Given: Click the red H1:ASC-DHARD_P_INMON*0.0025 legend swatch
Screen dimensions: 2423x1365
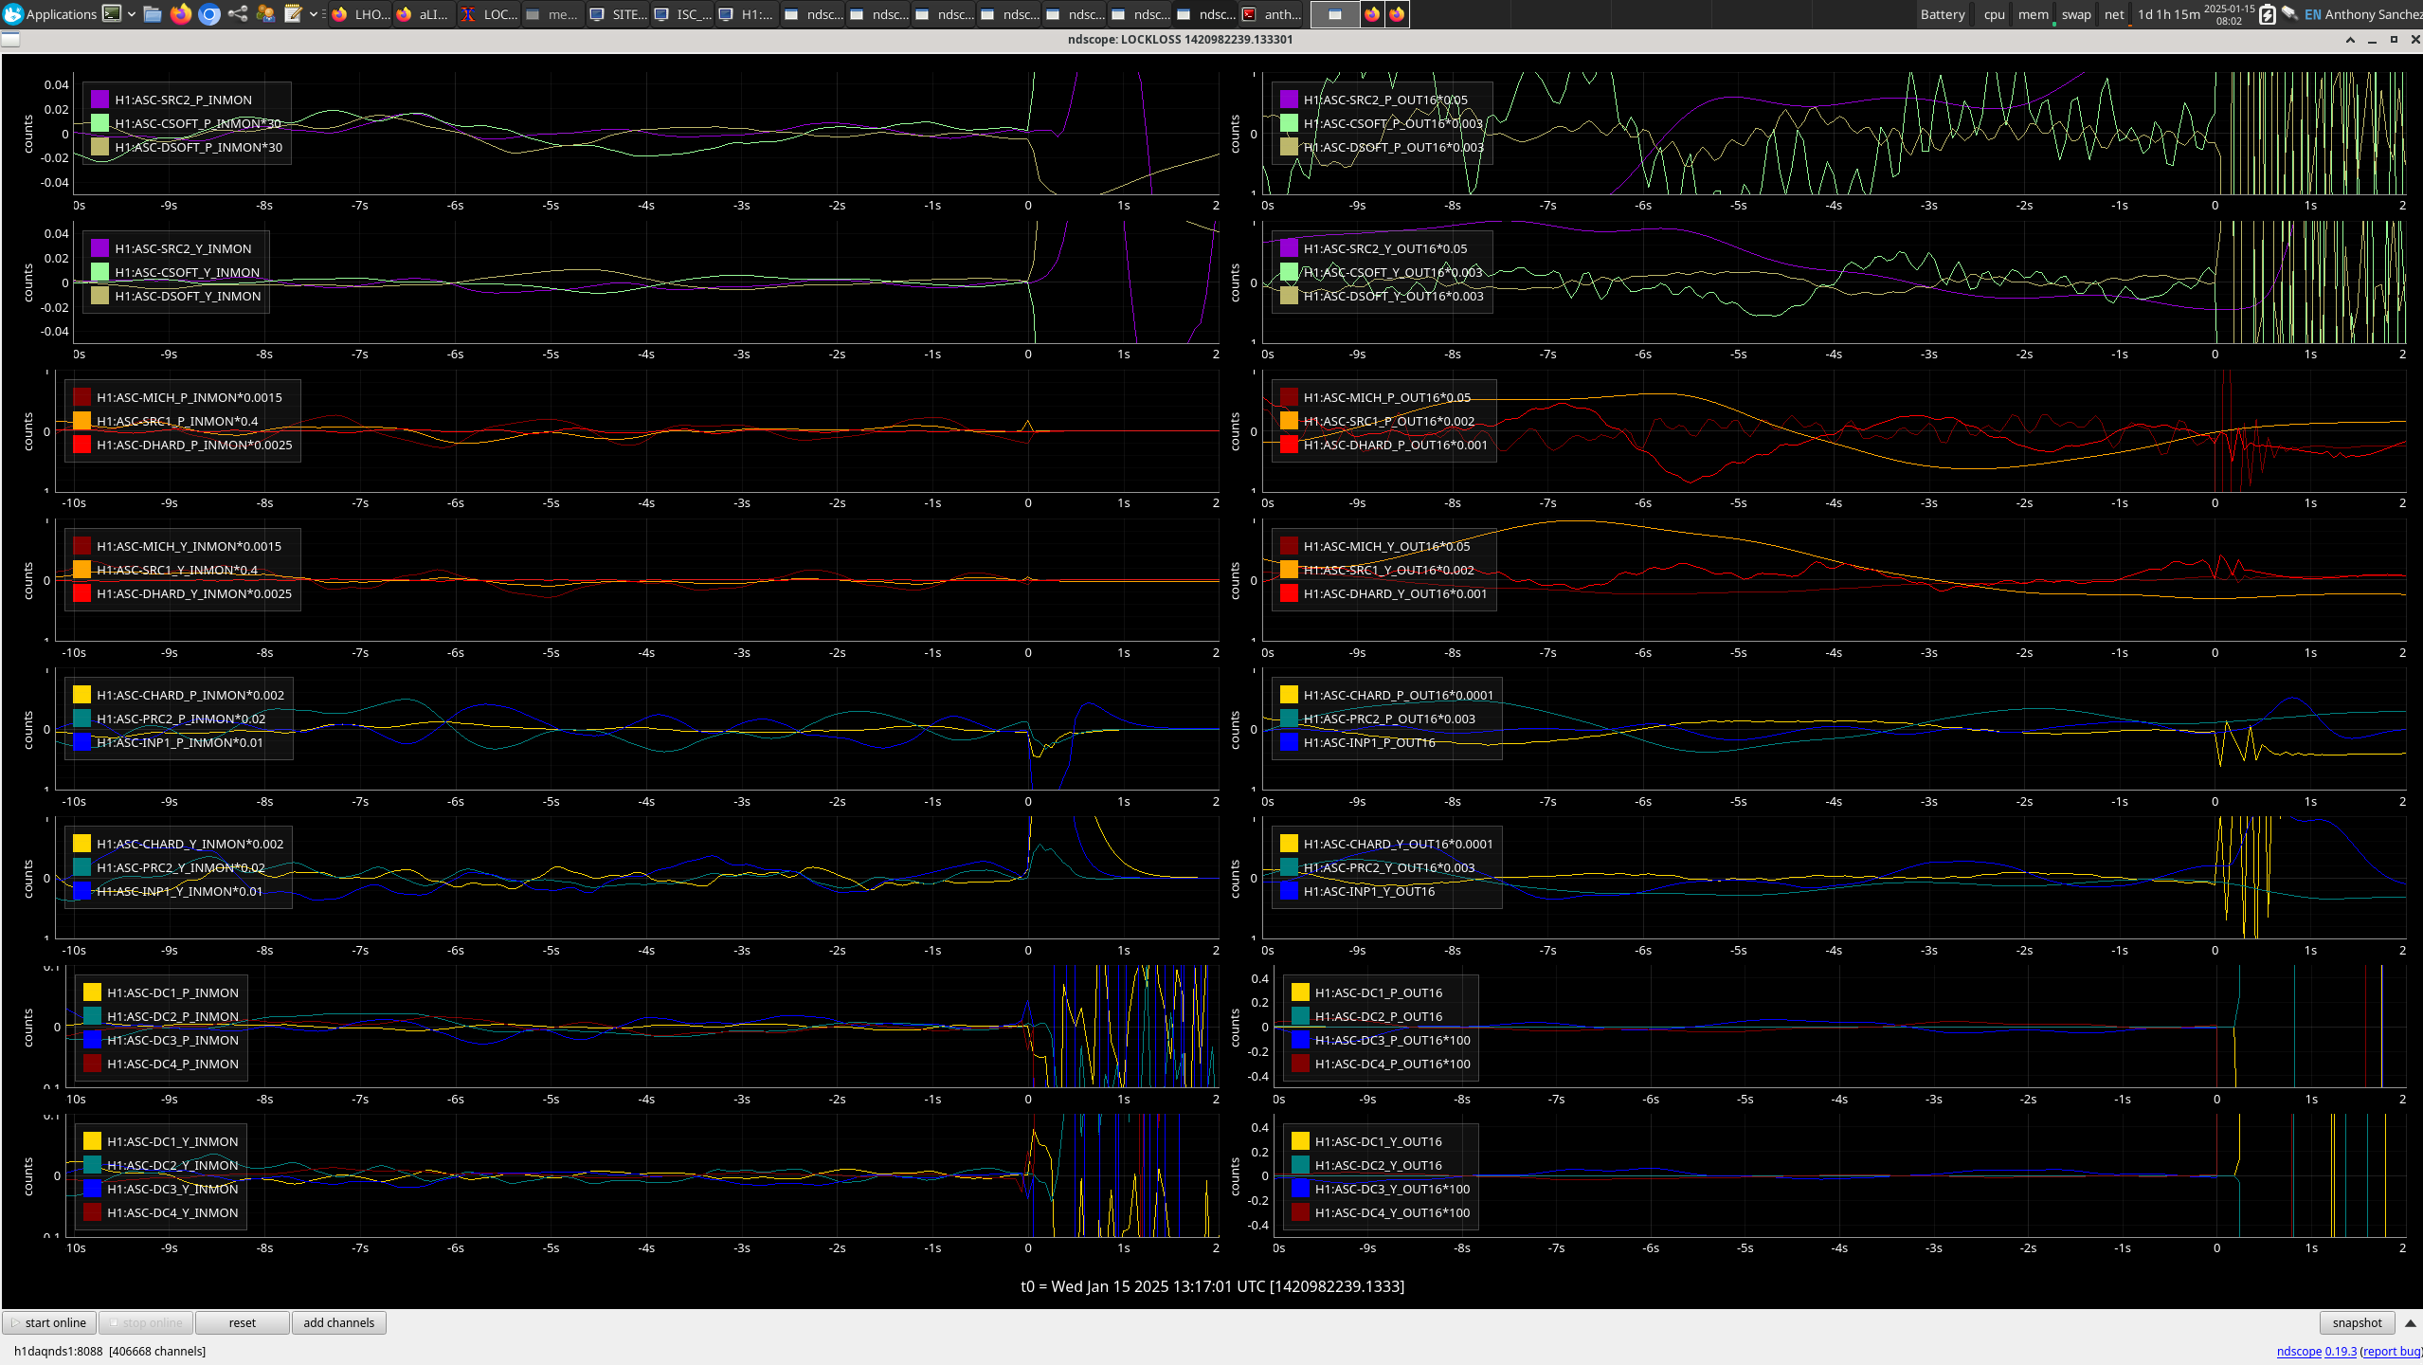Looking at the screenshot, I should 81,445.
